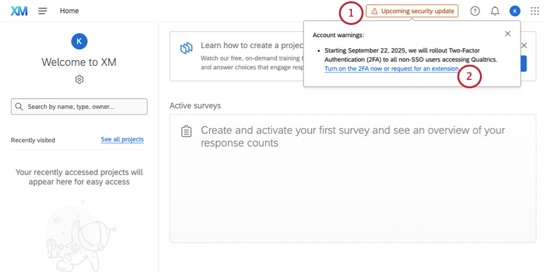Viewport: 544px width, 272px height.
Task: Open the help question mark icon
Action: click(475, 11)
